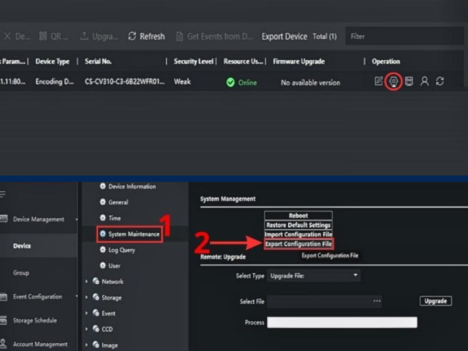Open remote configuration gear icon
The image size is (468, 351).
tap(394, 81)
